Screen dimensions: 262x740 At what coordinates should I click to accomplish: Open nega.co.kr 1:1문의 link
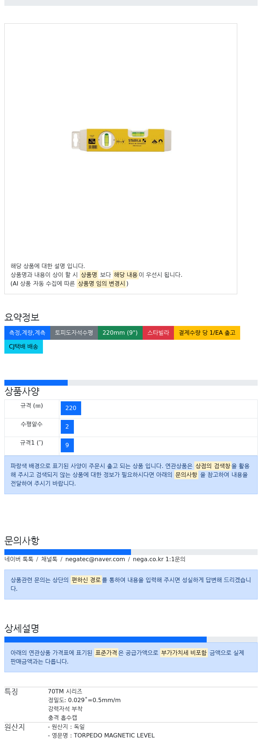coord(159,559)
